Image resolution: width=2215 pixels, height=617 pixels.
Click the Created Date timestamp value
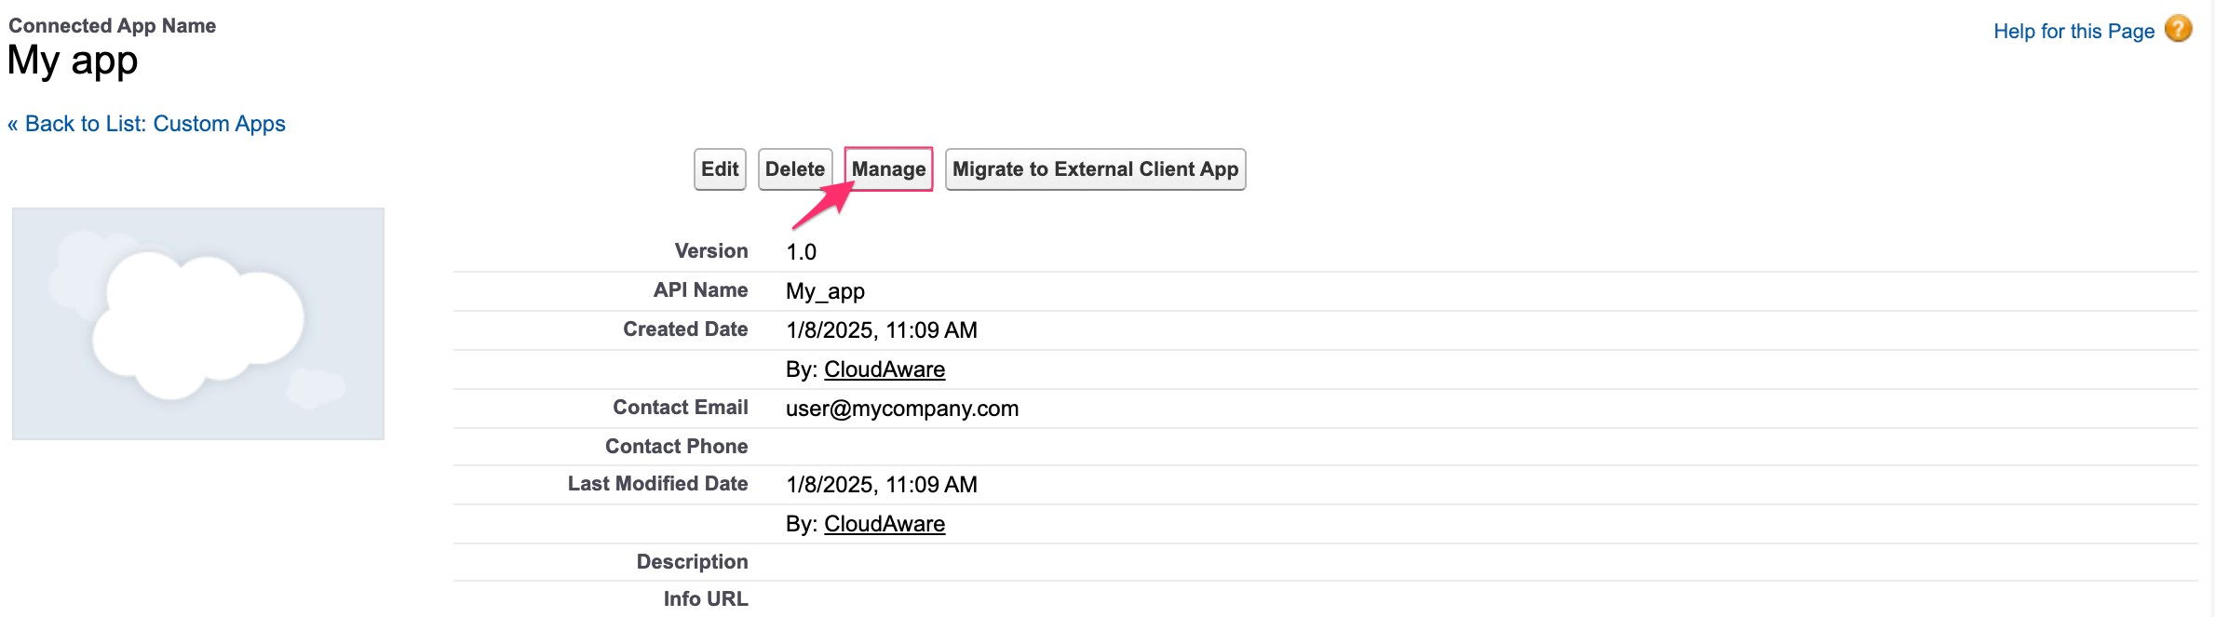tap(881, 330)
